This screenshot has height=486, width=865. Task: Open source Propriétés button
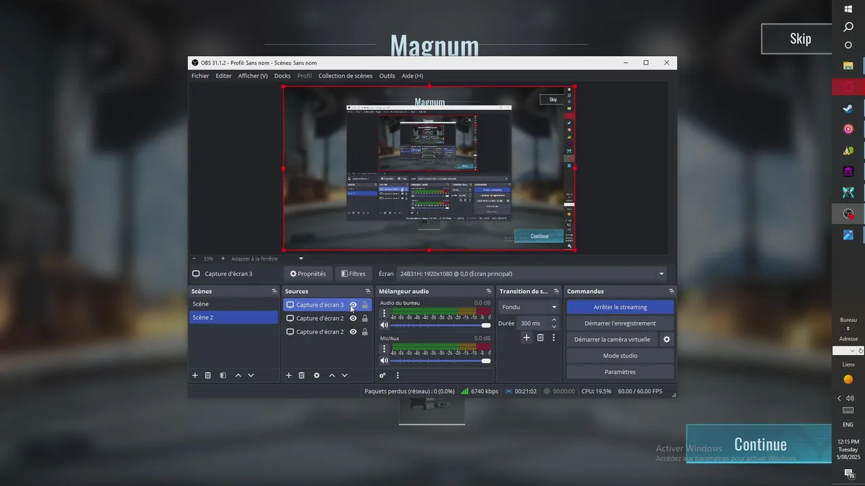pyautogui.click(x=307, y=274)
